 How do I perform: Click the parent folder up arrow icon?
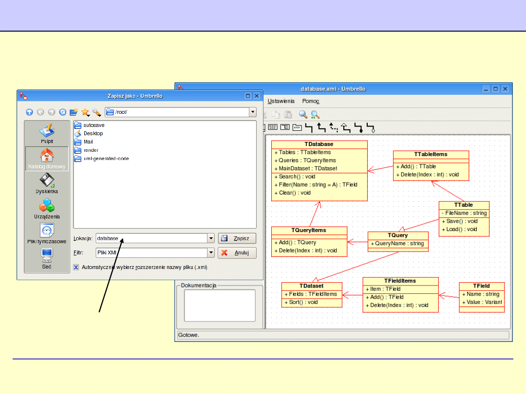pos(29,112)
